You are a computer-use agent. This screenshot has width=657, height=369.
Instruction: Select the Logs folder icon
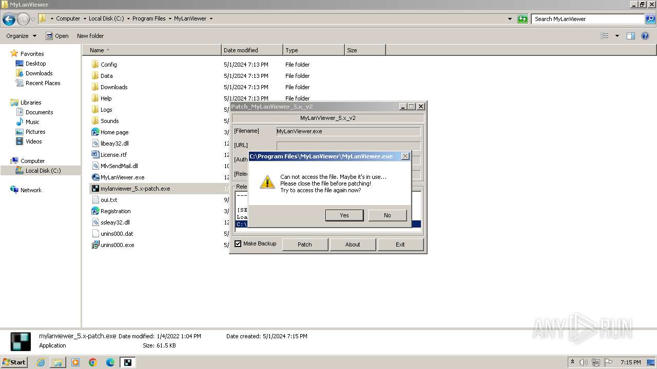point(95,110)
